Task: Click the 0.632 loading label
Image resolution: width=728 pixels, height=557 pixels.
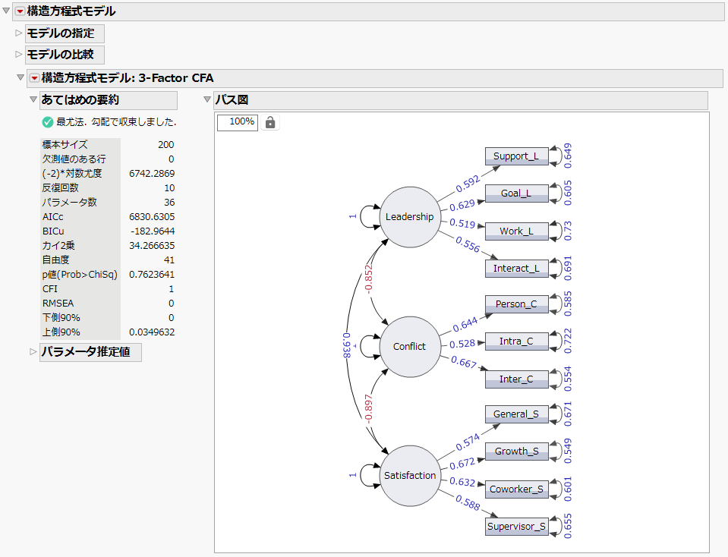Action: pos(462,483)
